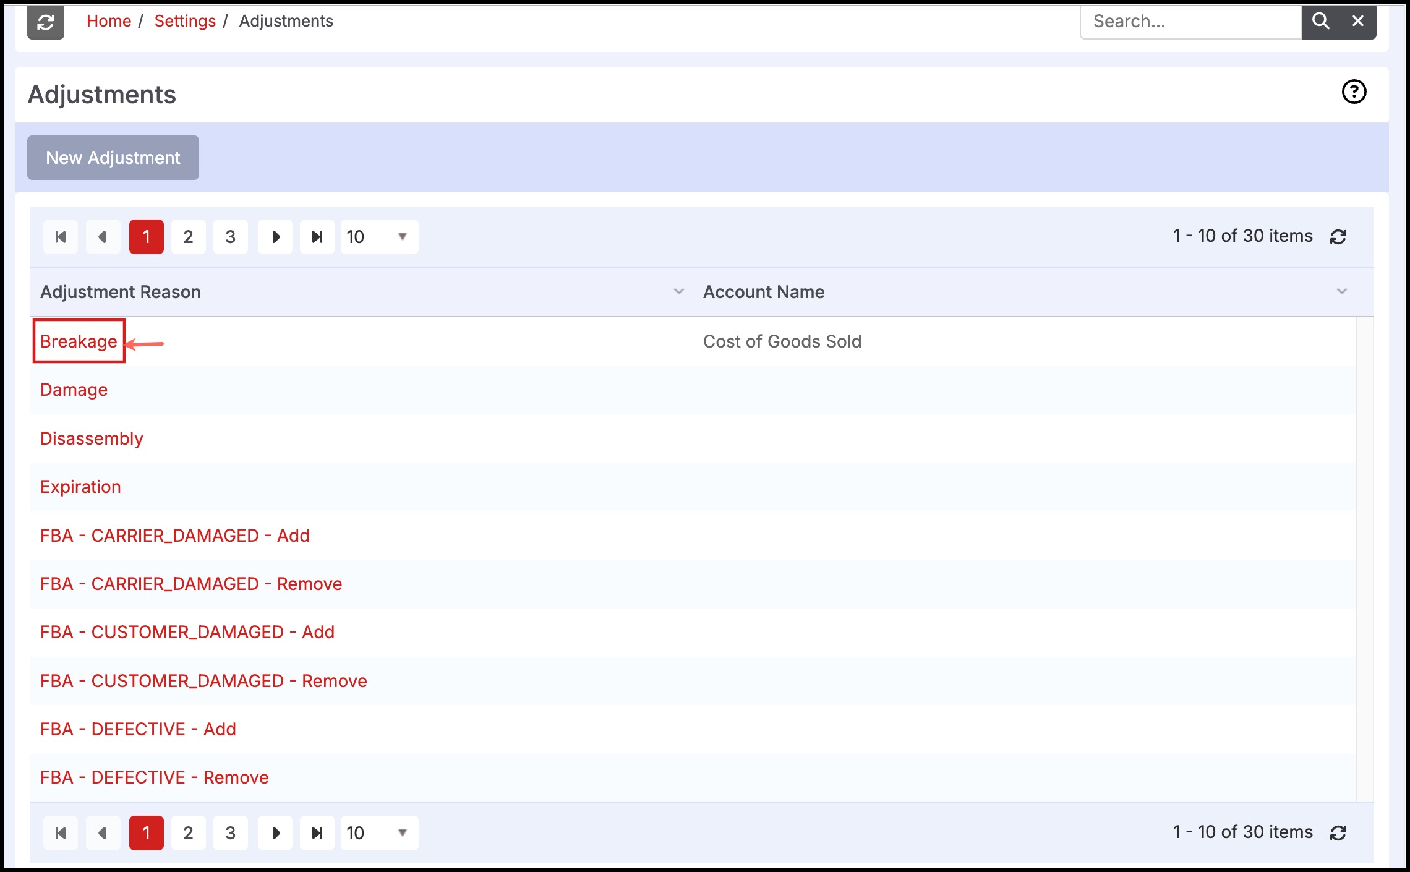
Task: Open the Breakage adjustment reason link
Action: click(x=79, y=341)
